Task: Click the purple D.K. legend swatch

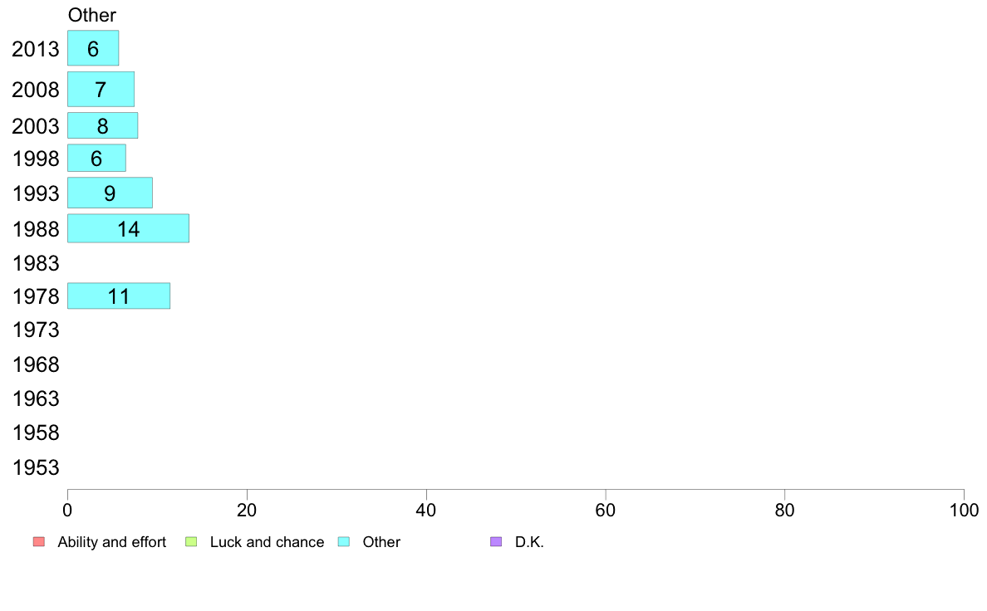Action: (x=496, y=542)
